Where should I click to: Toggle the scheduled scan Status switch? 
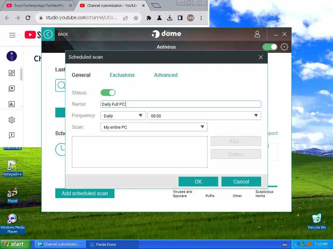(x=108, y=92)
